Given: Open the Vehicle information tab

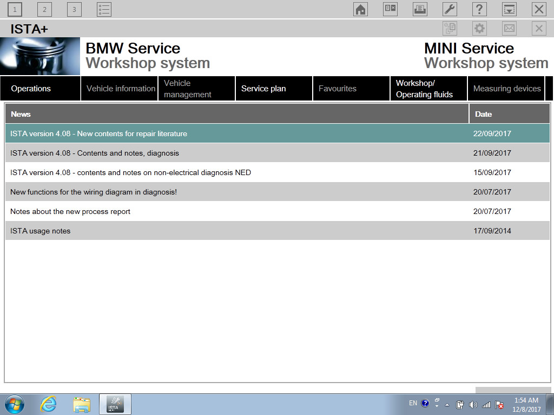Looking at the screenshot, I should click(120, 89).
